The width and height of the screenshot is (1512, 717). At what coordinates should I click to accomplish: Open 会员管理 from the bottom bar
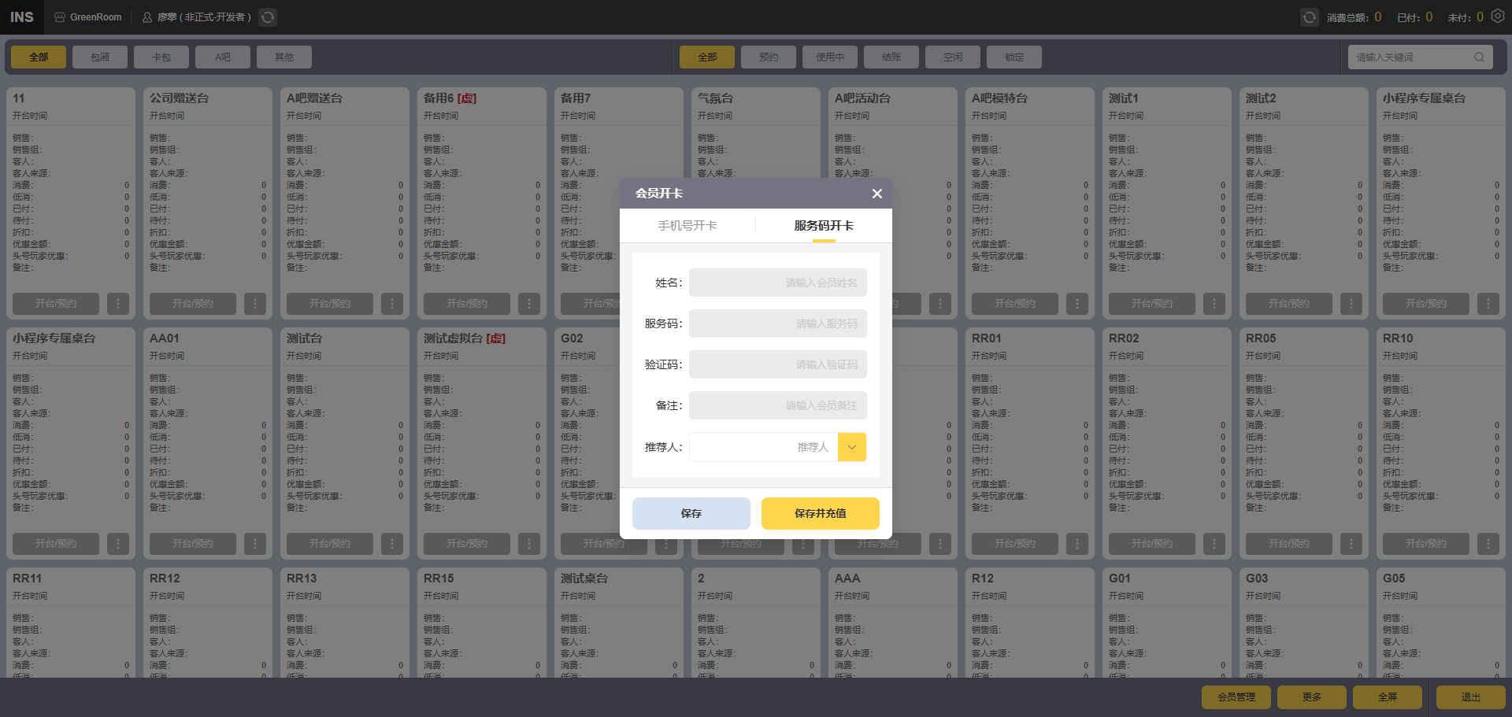(x=1236, y=697)
